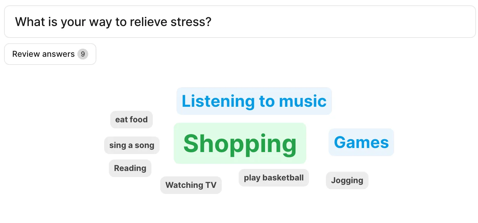This screenshot has width=478, height=223.
Task: Select the Jogging answer tag
Action: [x=347, y=180]
